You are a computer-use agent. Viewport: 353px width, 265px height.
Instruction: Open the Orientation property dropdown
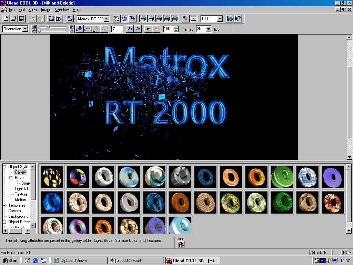[25, 29]
